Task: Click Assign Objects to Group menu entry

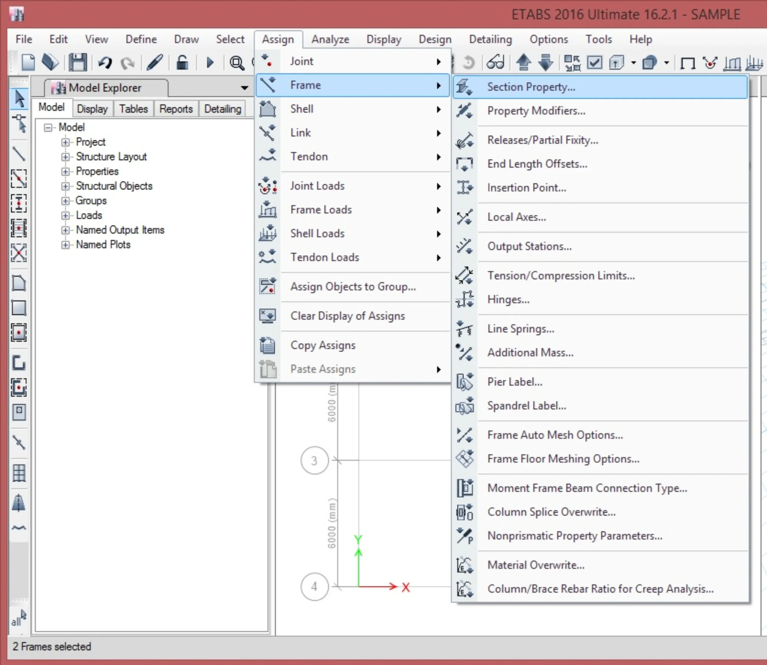Action: pyautogui.click(x=353, y=287)
